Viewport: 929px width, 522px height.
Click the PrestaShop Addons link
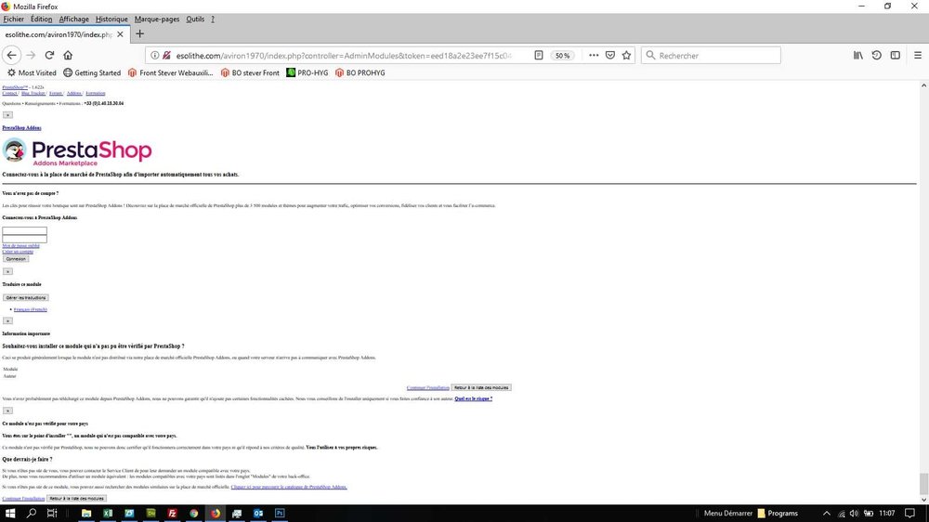click(x=21, y=127)
